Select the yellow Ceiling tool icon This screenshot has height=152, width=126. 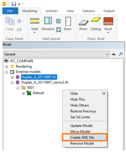click(96, 19)
